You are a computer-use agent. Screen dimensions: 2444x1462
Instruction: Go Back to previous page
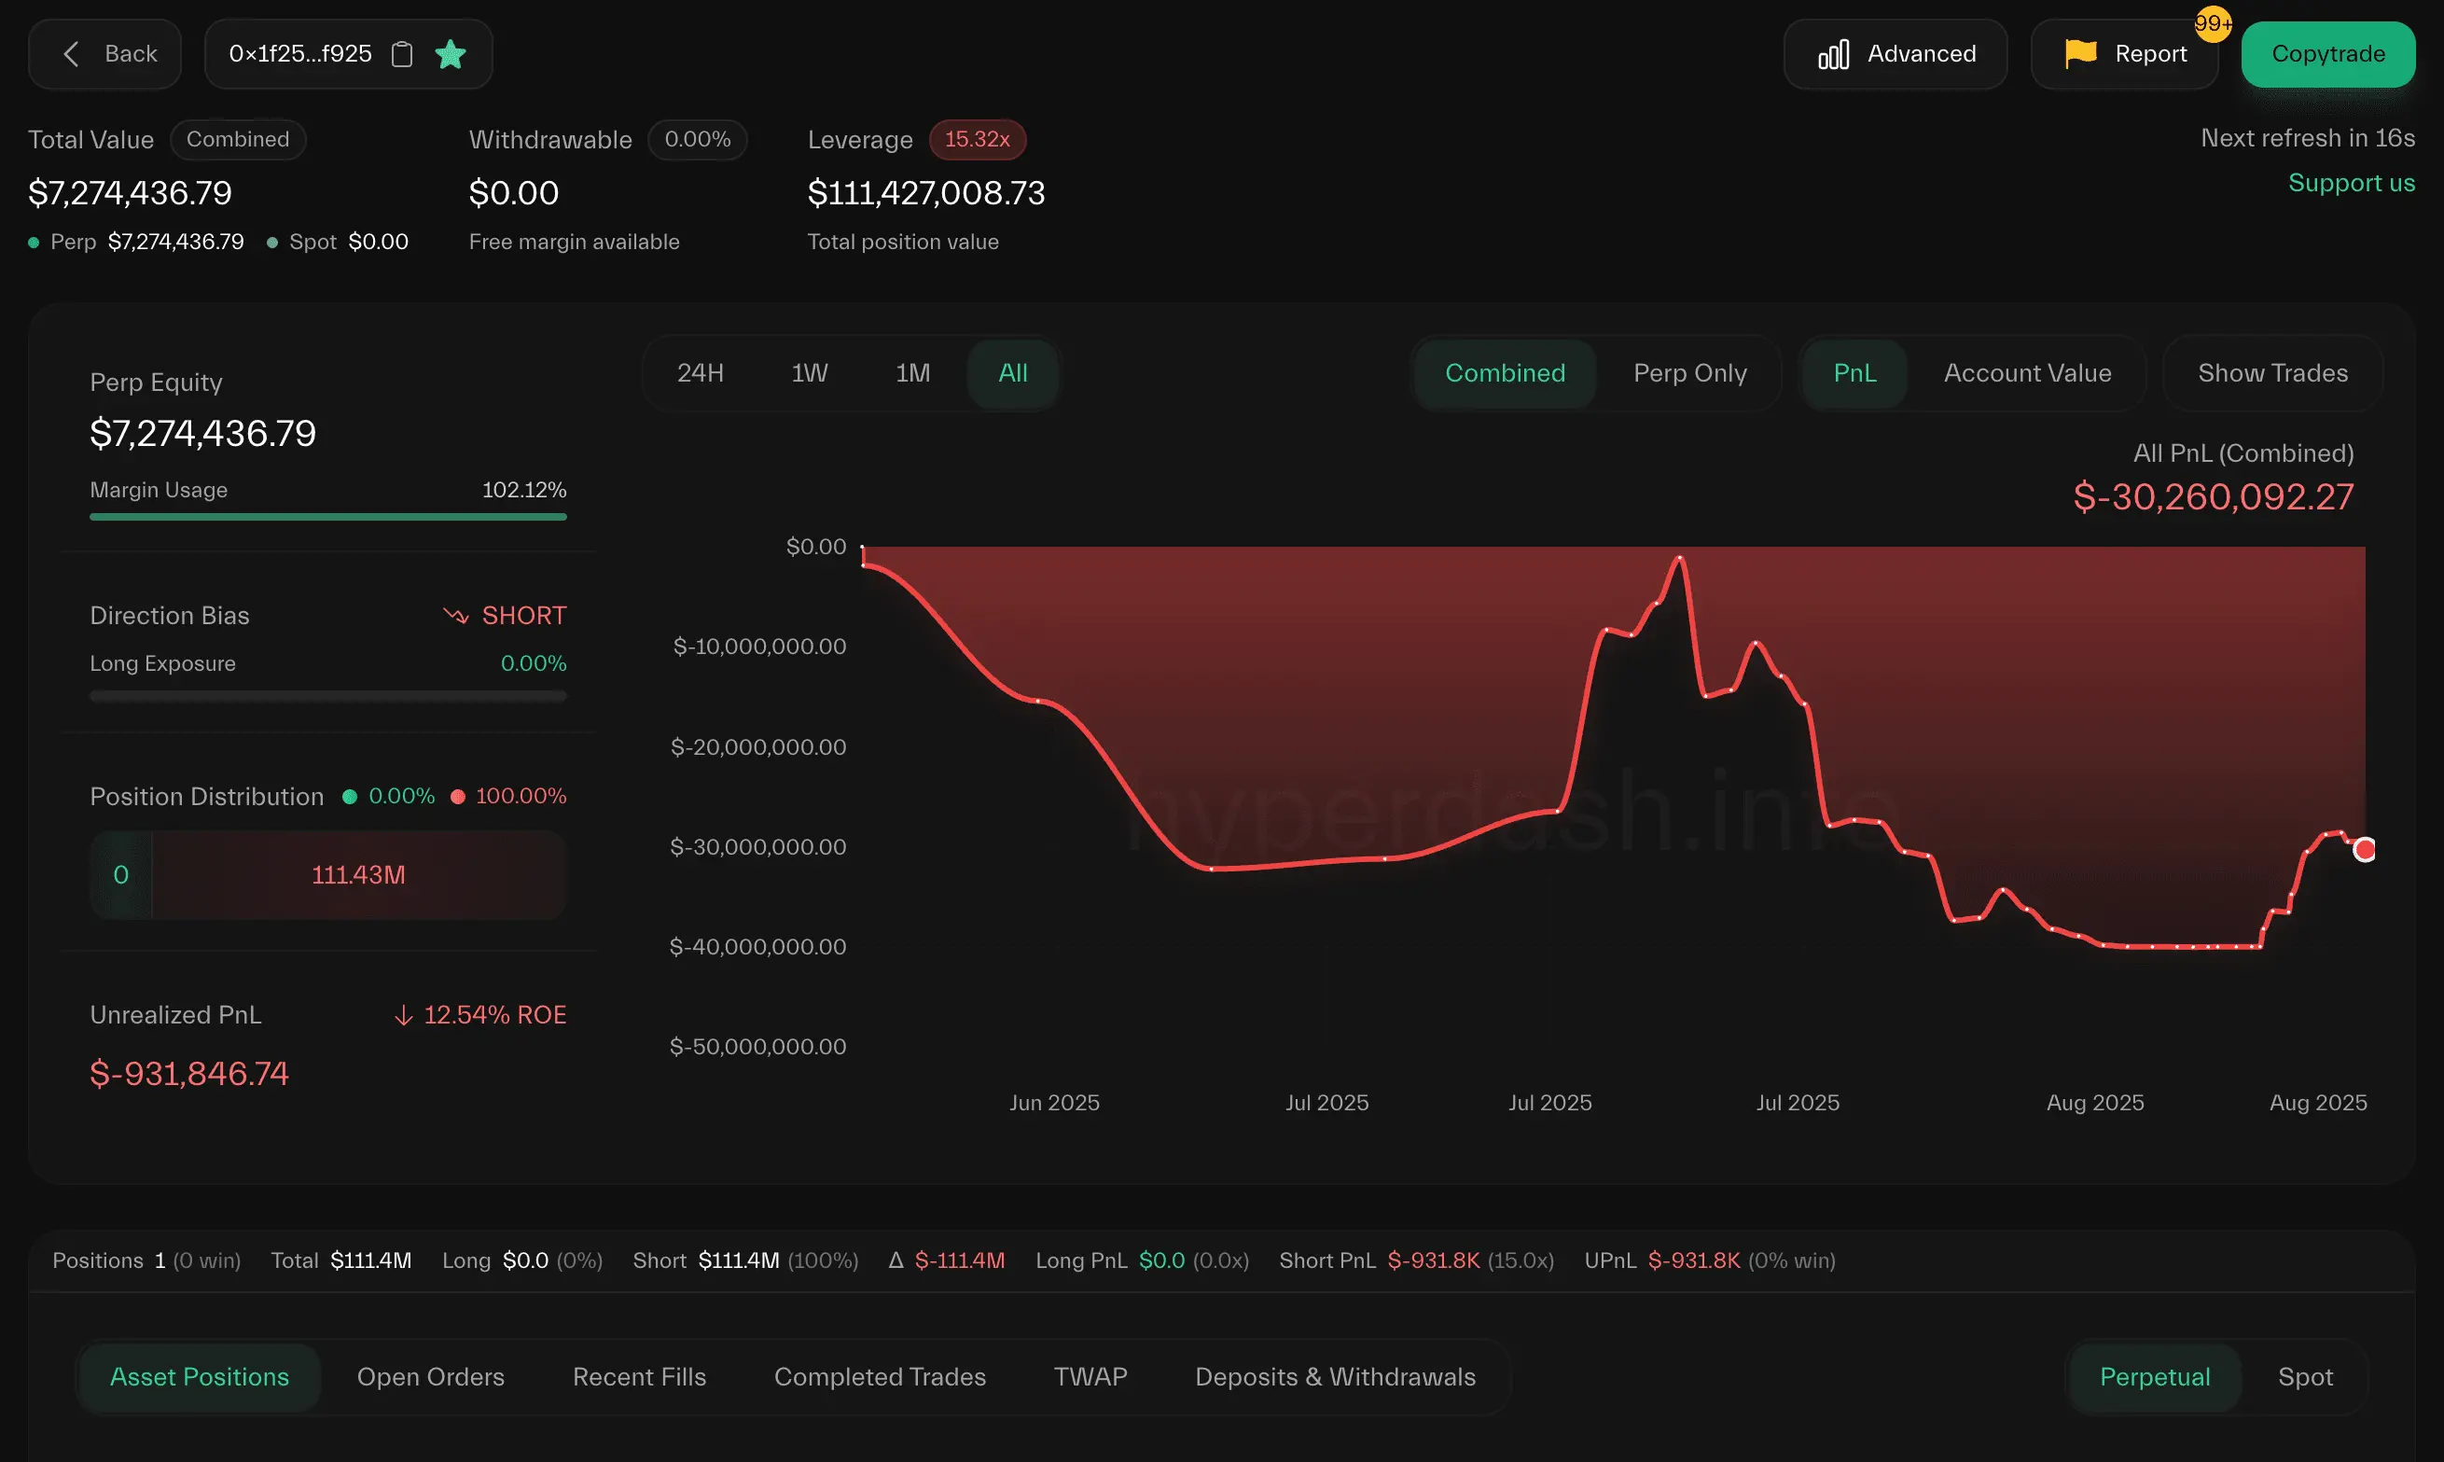(105, 54)
